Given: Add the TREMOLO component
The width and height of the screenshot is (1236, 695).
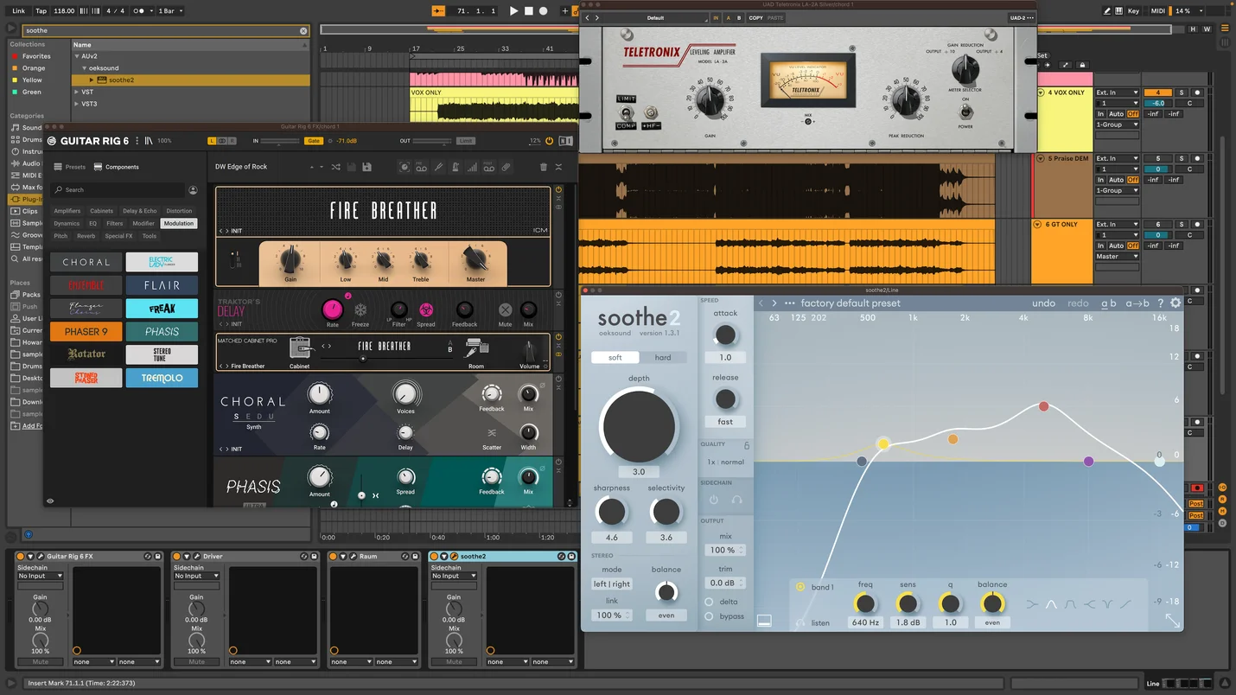Looking at the screenshot, I should 162,378.
